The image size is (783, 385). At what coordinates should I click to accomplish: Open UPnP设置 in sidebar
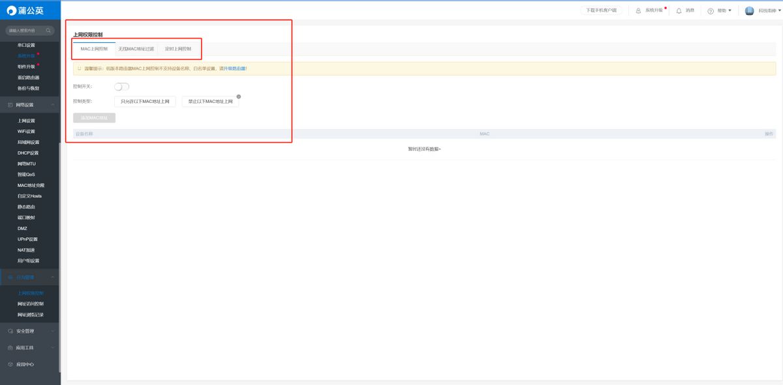point(28,239)
